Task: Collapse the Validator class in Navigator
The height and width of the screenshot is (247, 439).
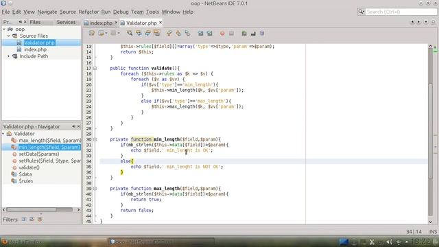Action: coord(3,134)
